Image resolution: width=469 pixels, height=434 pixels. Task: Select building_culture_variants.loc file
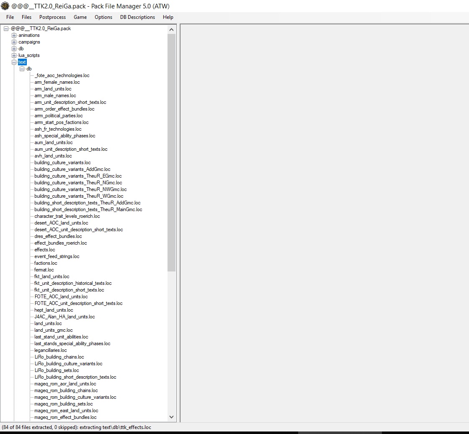(x=62, y=163)
